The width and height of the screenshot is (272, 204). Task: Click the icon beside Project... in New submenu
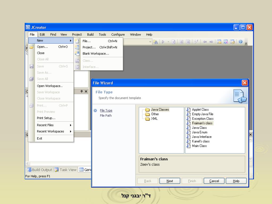(77, 47)
